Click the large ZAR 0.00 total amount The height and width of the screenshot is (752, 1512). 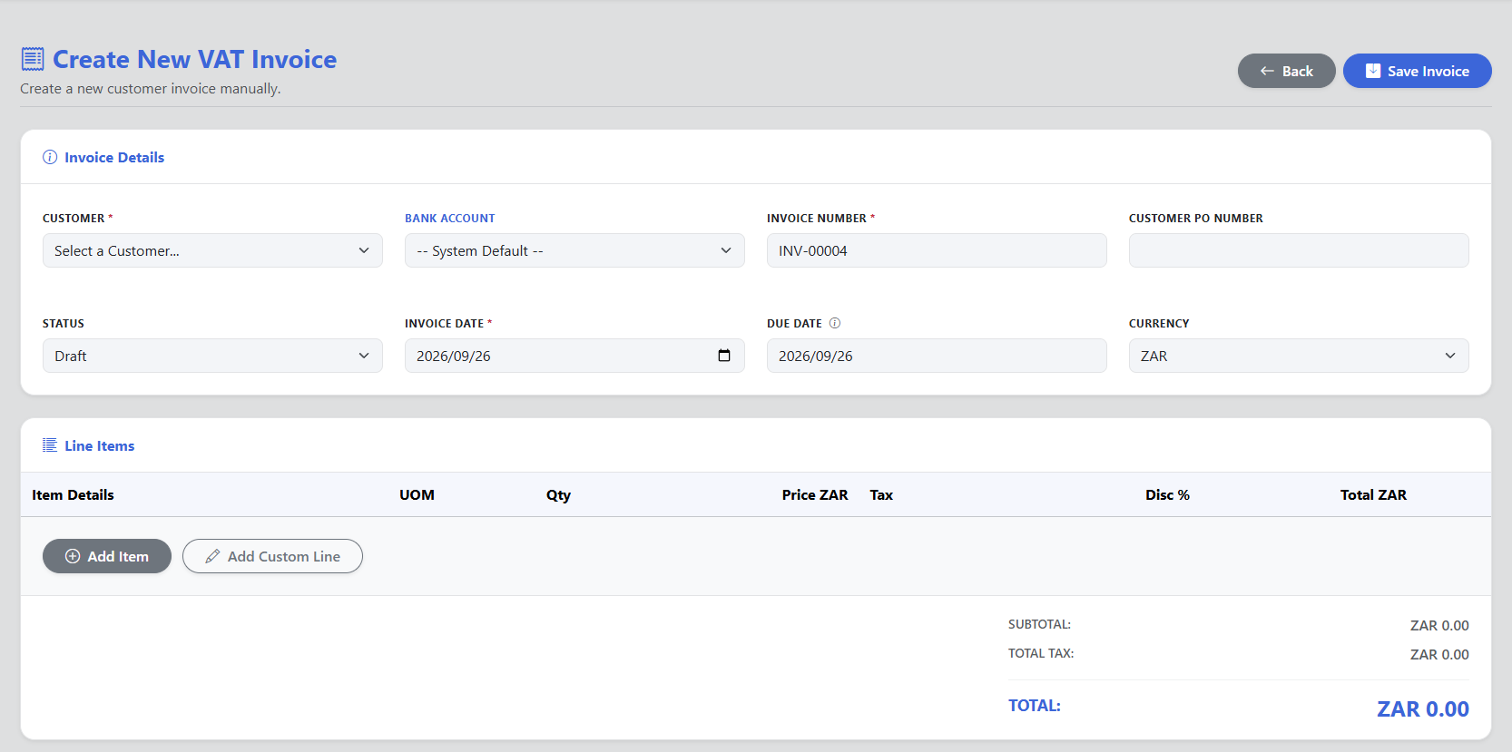click(x=1423, y=709)
